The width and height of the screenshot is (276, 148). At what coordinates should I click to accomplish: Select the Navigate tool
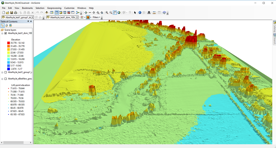tap(86, 12)
